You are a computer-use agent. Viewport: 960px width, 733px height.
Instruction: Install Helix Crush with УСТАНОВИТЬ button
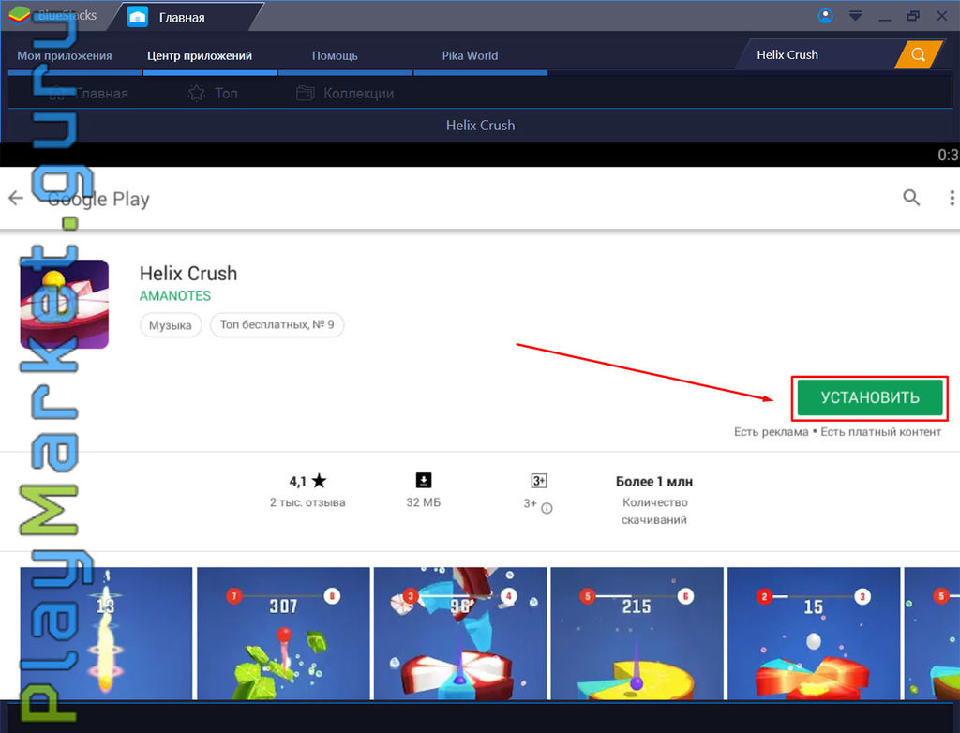(x=869, y=397)
